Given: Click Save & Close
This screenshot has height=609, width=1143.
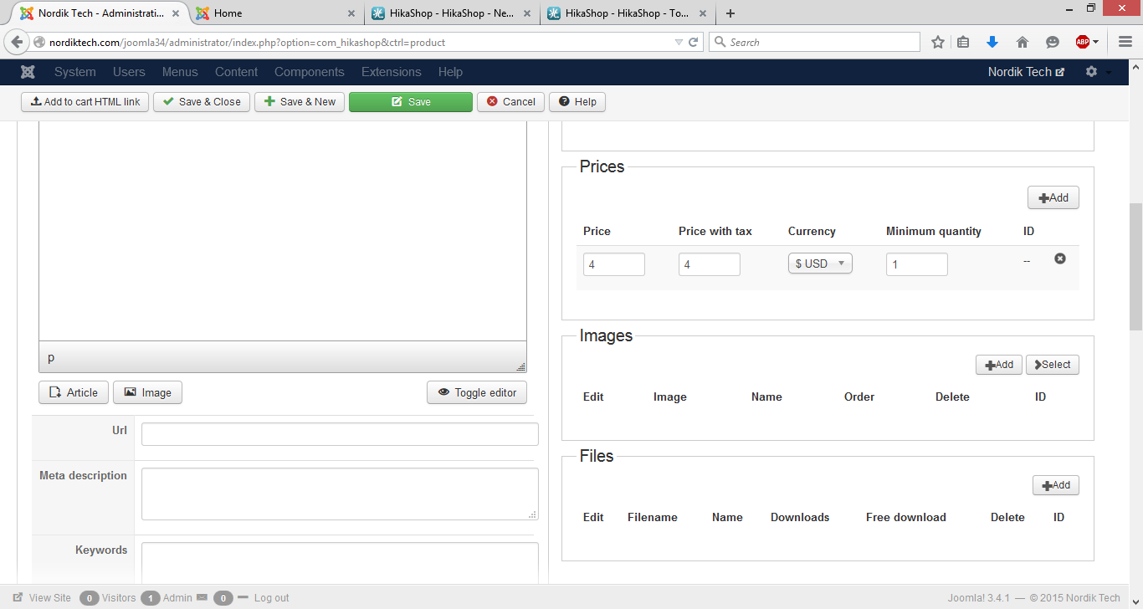Looking at the screenshot, I should tap(202, 102).
